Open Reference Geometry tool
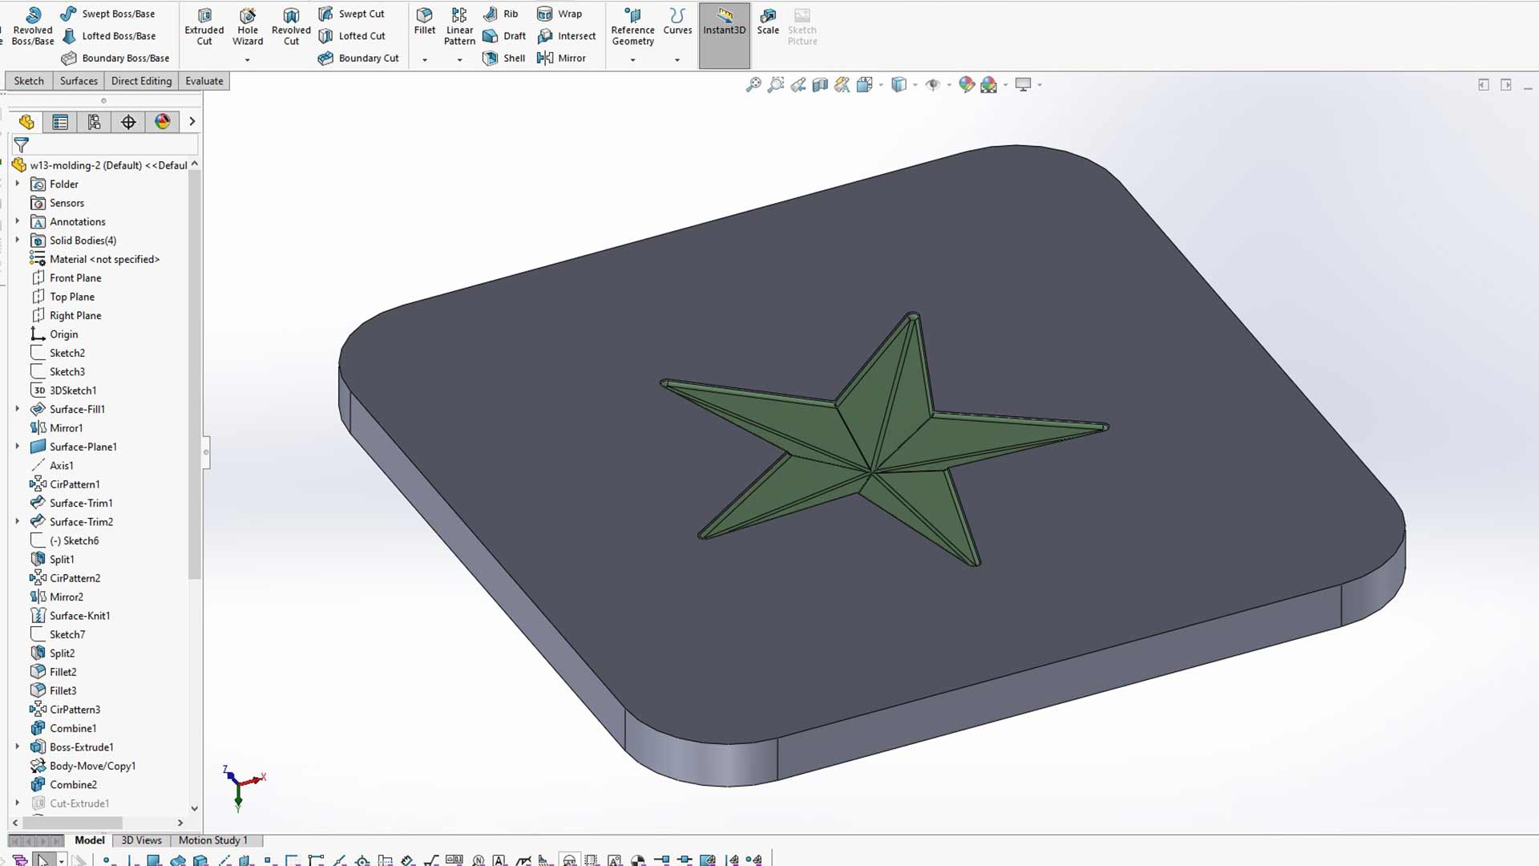 (x=632, y=26)
